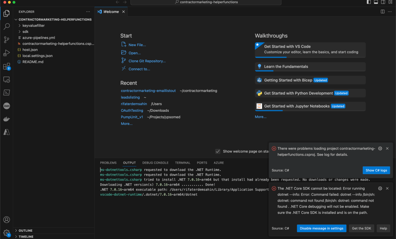The width and height of the screenshot is (396, 239).
Task: Collapse the CONTRACTORMARKETING-HELPERFUNCTIONS root folder
Action: (54, 19)
